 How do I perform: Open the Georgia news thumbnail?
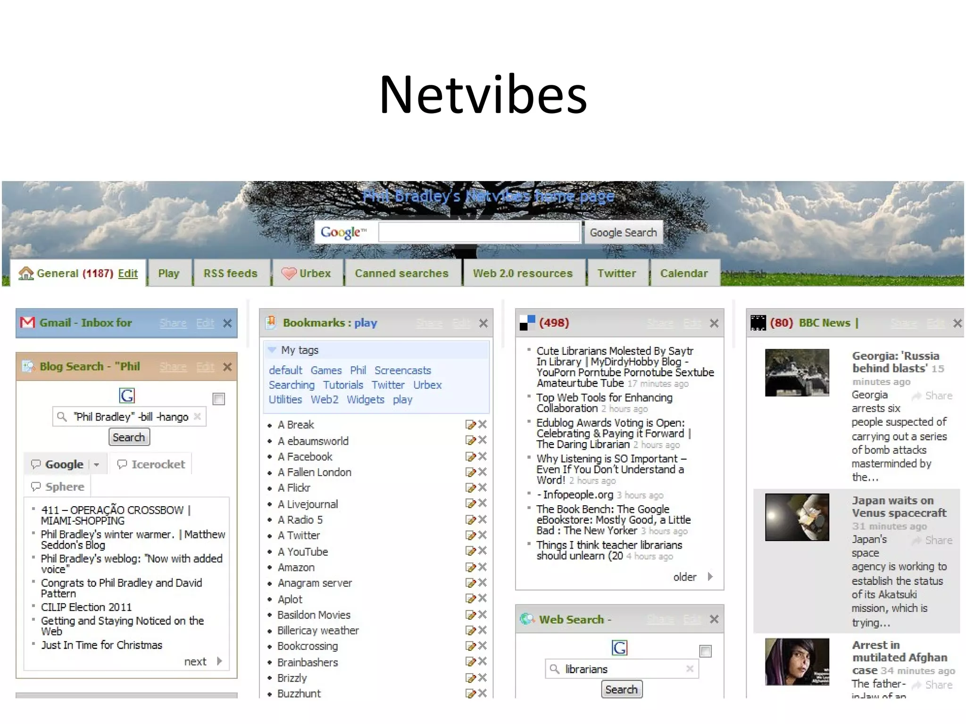[x=797, y=372]
